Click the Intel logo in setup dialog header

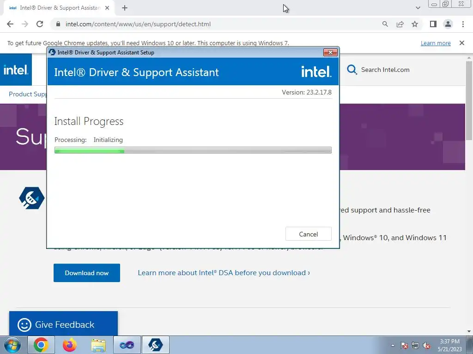[316, 71]
